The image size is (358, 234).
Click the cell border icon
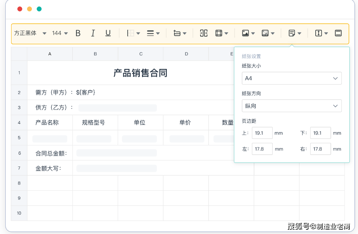point(130,33)
